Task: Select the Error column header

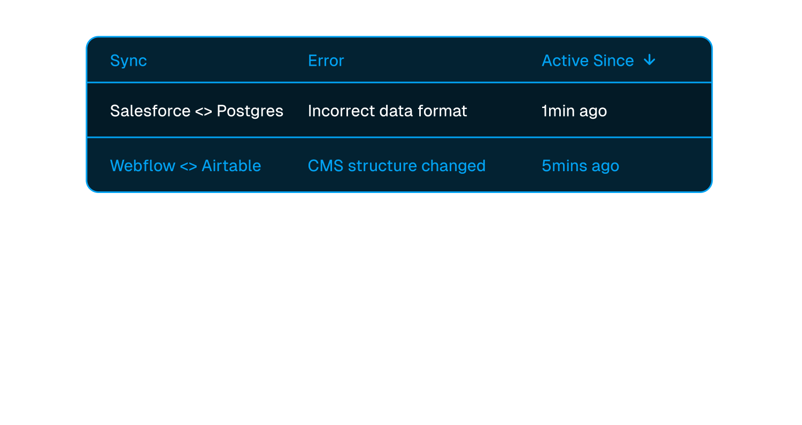Action: pos(326,60)
